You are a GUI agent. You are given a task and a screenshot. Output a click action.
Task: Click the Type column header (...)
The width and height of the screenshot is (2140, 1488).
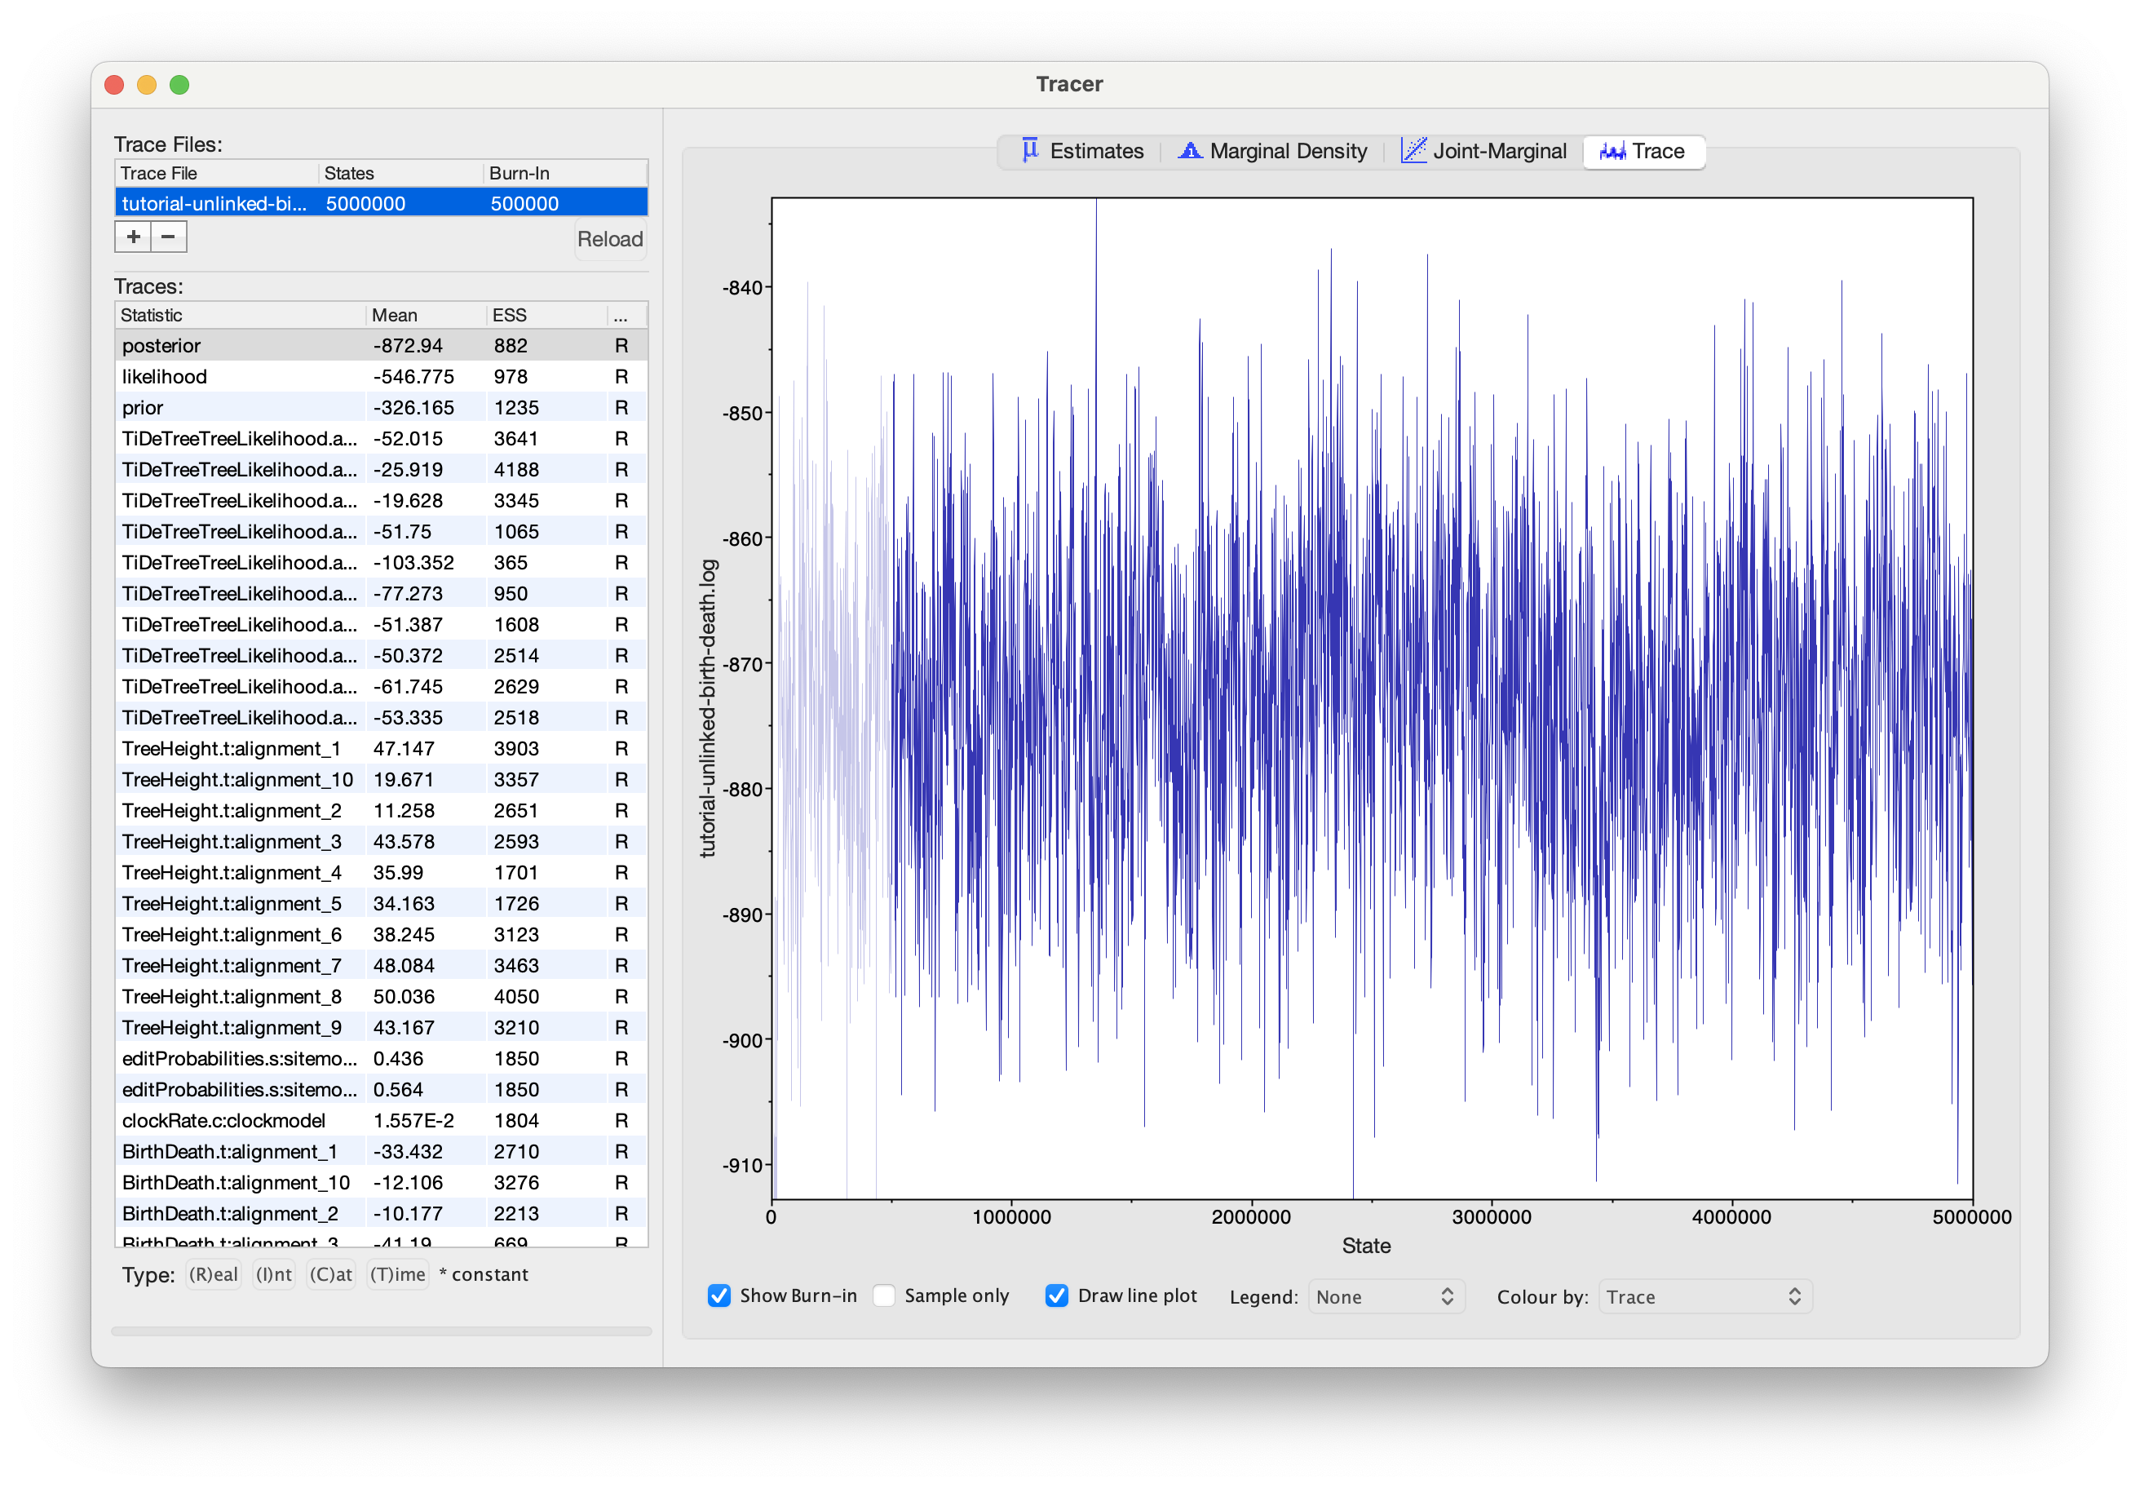click(x=626, y=315)
